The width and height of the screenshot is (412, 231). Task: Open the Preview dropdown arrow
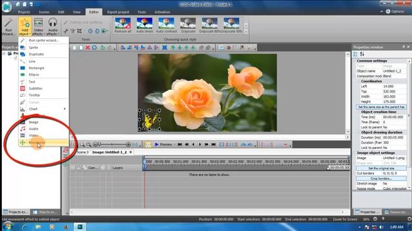click(174, 144)
